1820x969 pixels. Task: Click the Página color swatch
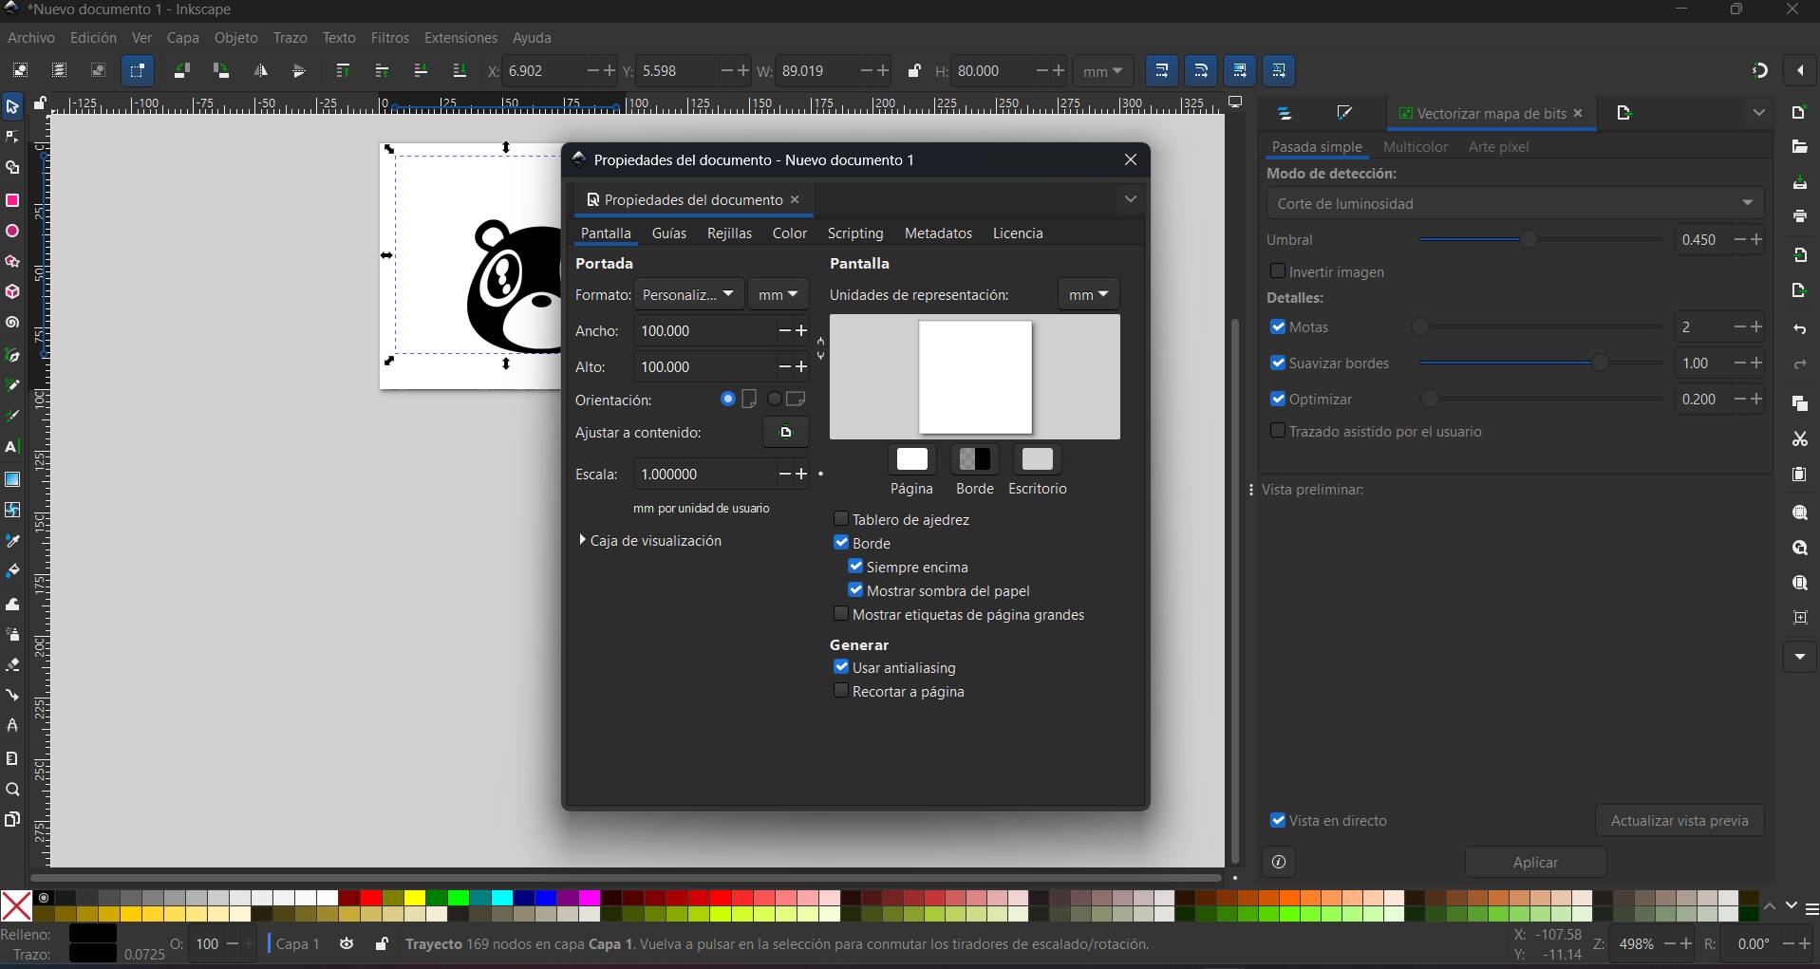(x=911, y=459)
